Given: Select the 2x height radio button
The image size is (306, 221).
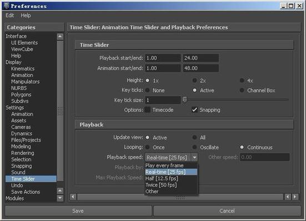Looking at the screenshot, I should pyautogui.click(x=194, y=81).
